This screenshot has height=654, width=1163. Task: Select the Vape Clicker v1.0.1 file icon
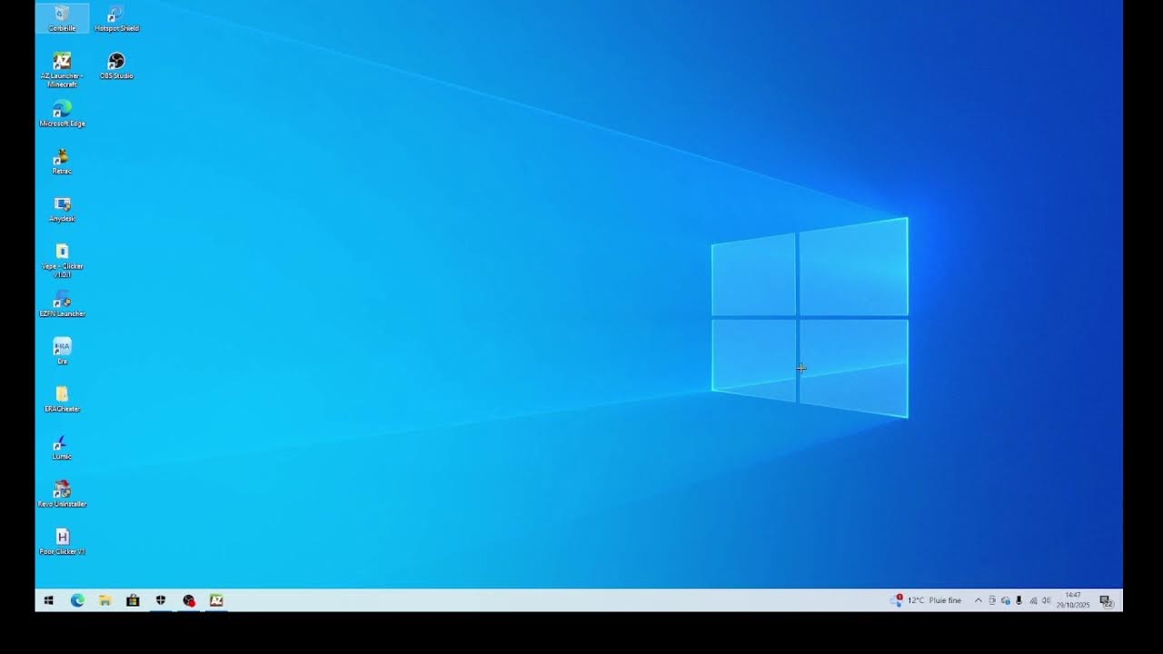click(62, 261)
